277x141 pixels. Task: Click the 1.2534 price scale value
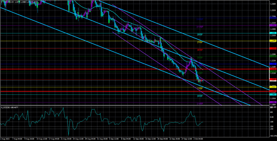click(273, 23)
